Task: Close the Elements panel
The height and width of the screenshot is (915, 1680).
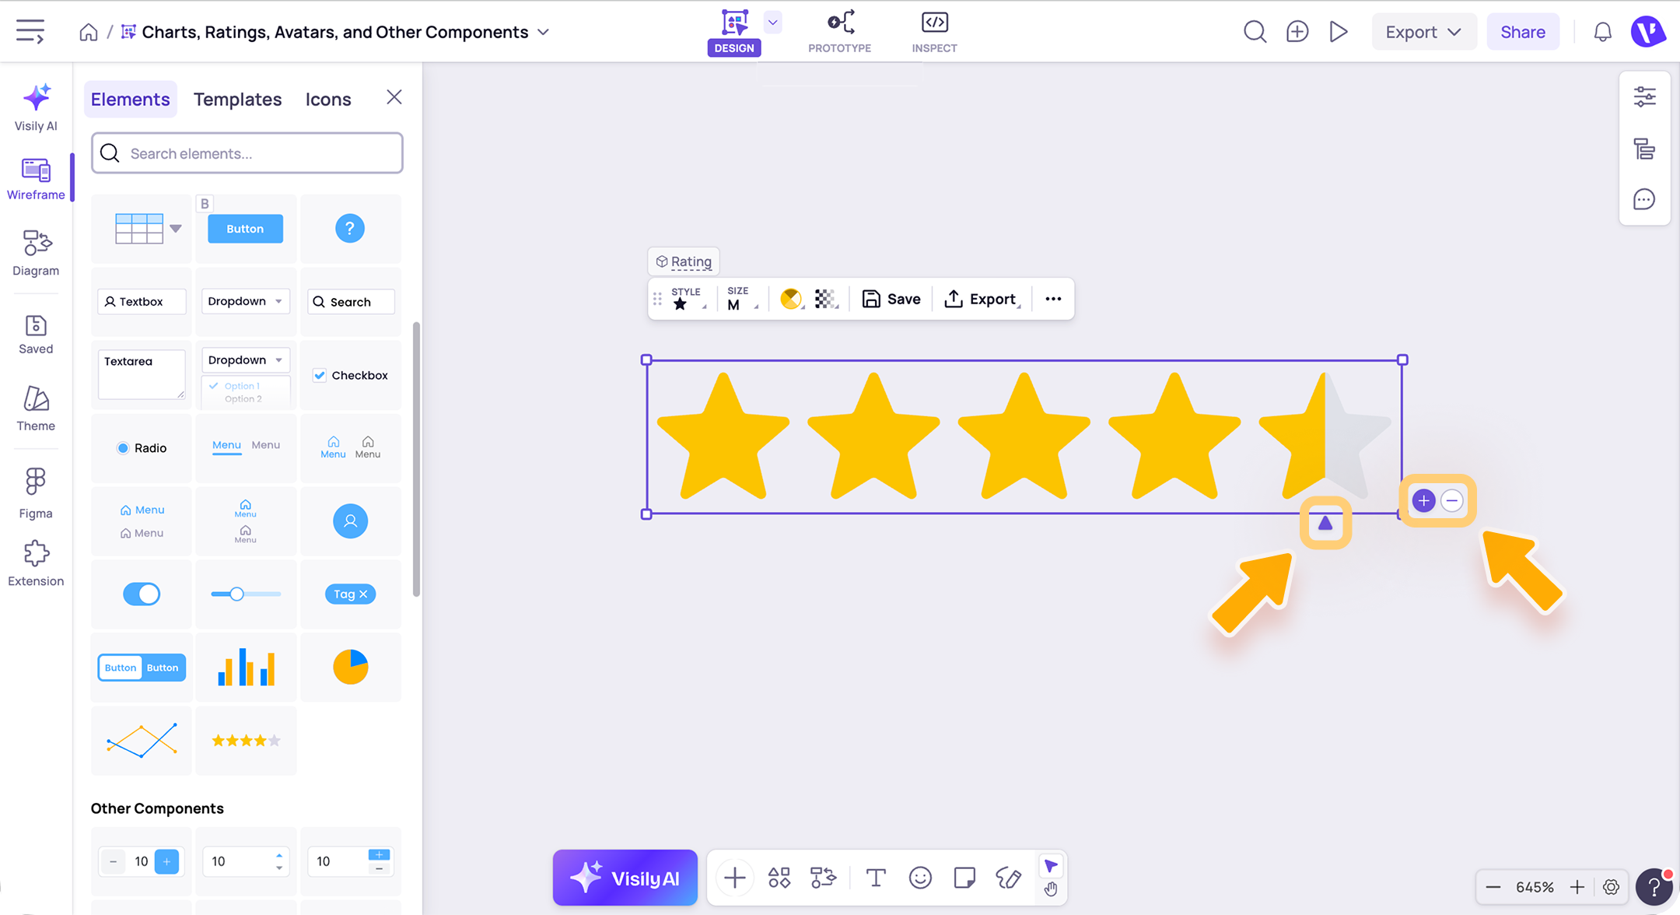Action: pos(394,97)
